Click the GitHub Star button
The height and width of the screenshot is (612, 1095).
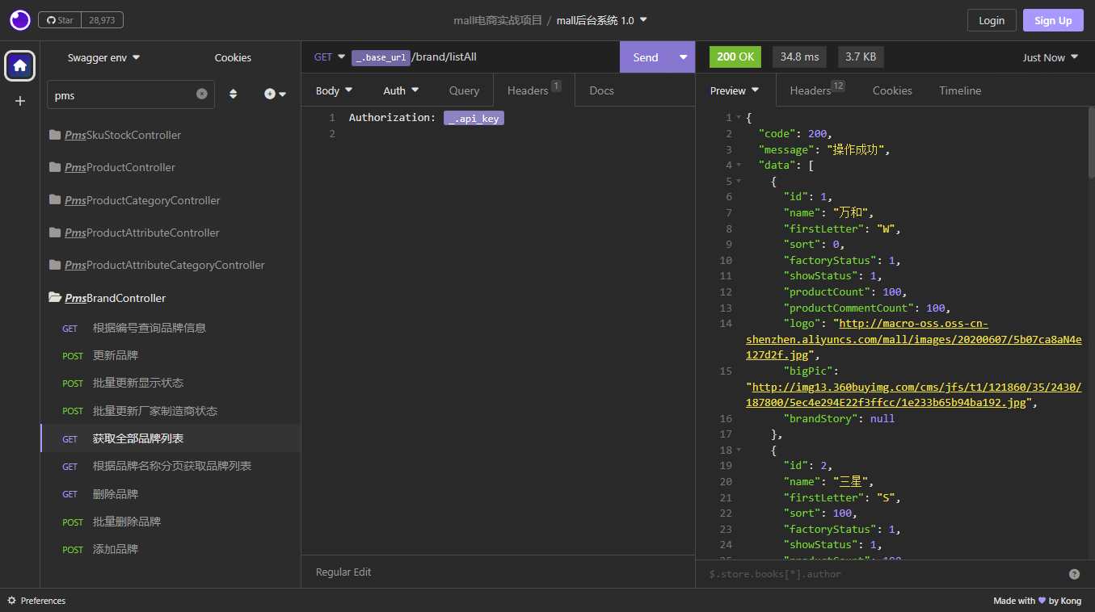point(60,20)
